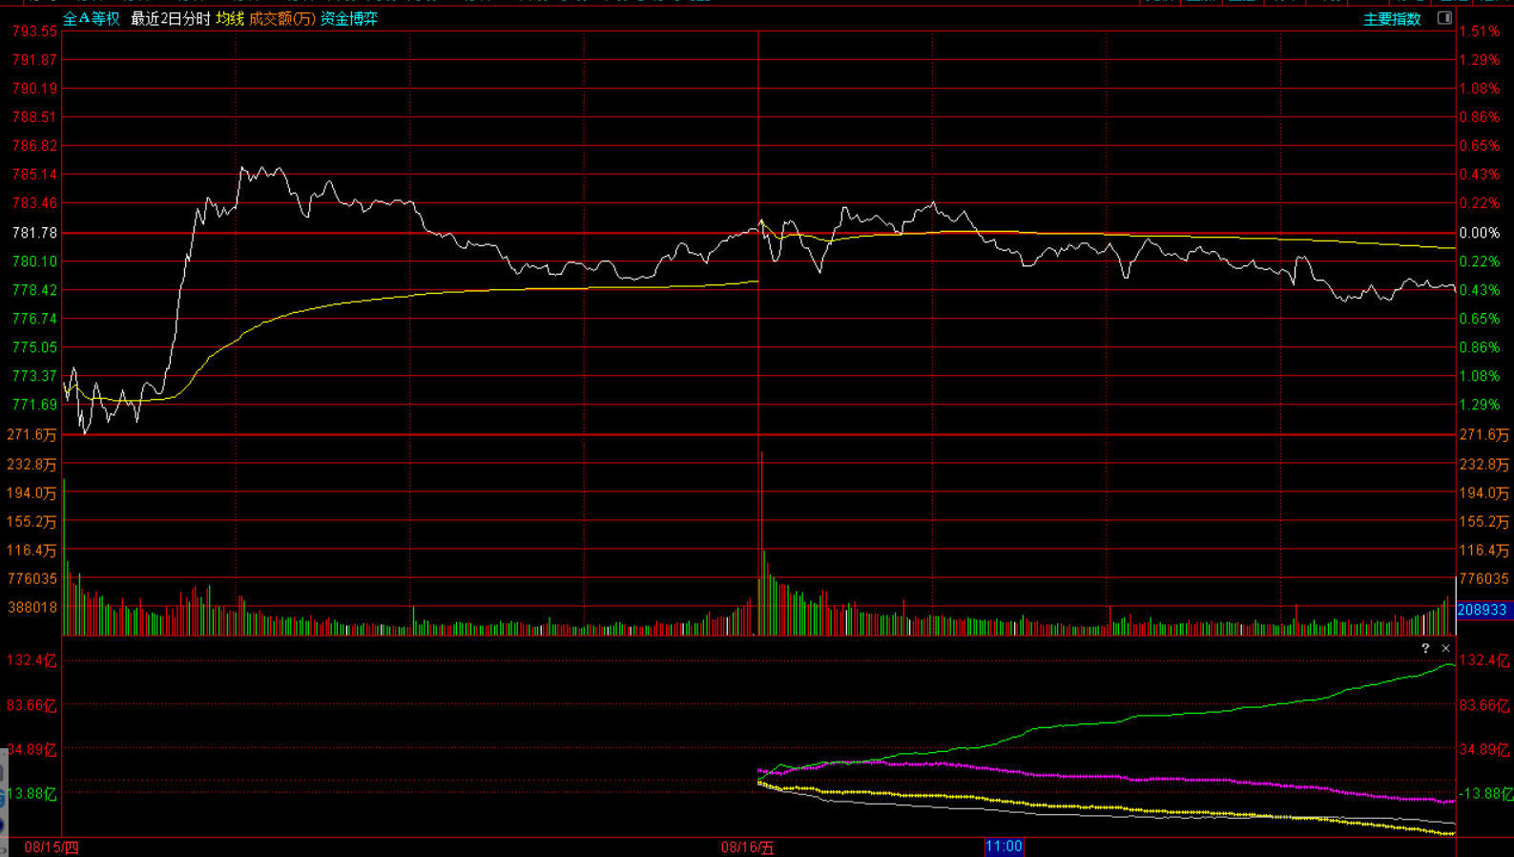Click the 781.78 baseline price label

point(34,233)
